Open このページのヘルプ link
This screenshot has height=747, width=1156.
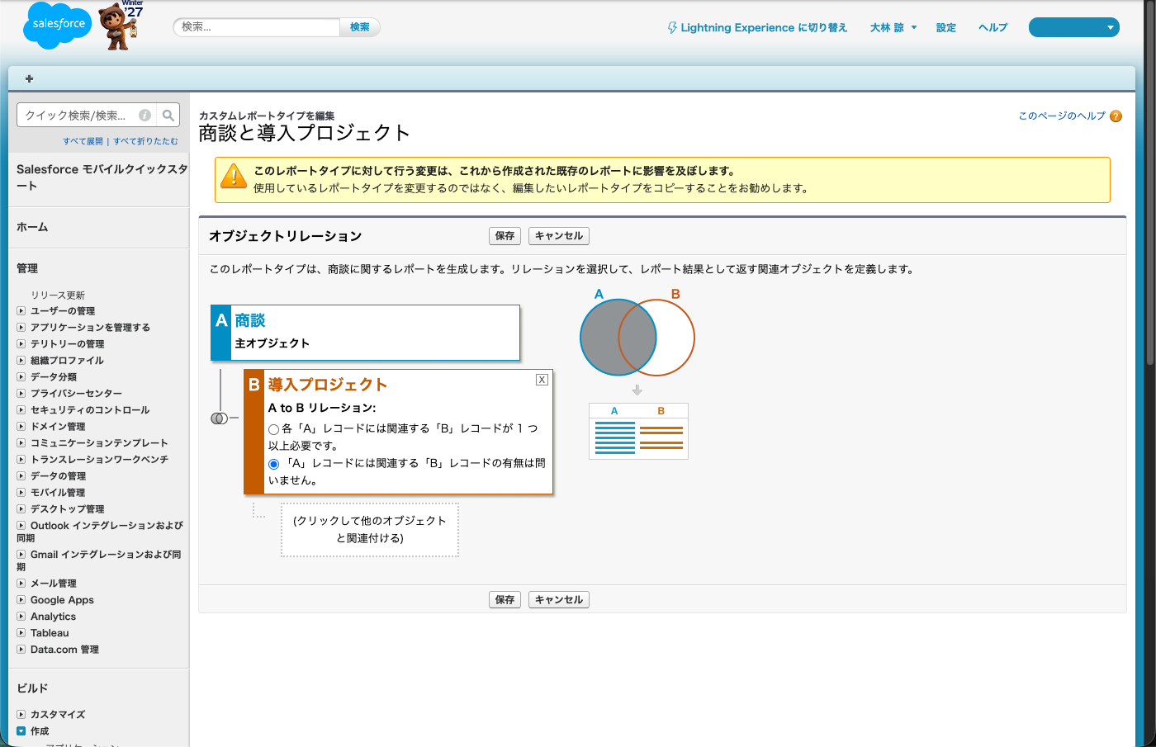[x=1062, y=116]
